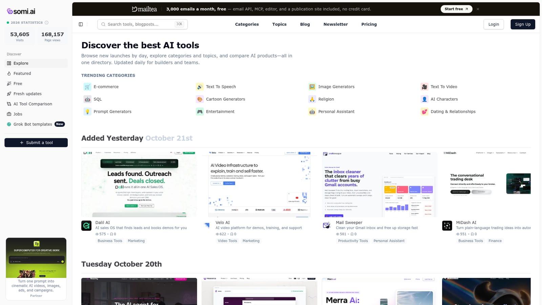Open Jobs in the sidebar
This screenshot has width=542, height=305.
point(36,114)
